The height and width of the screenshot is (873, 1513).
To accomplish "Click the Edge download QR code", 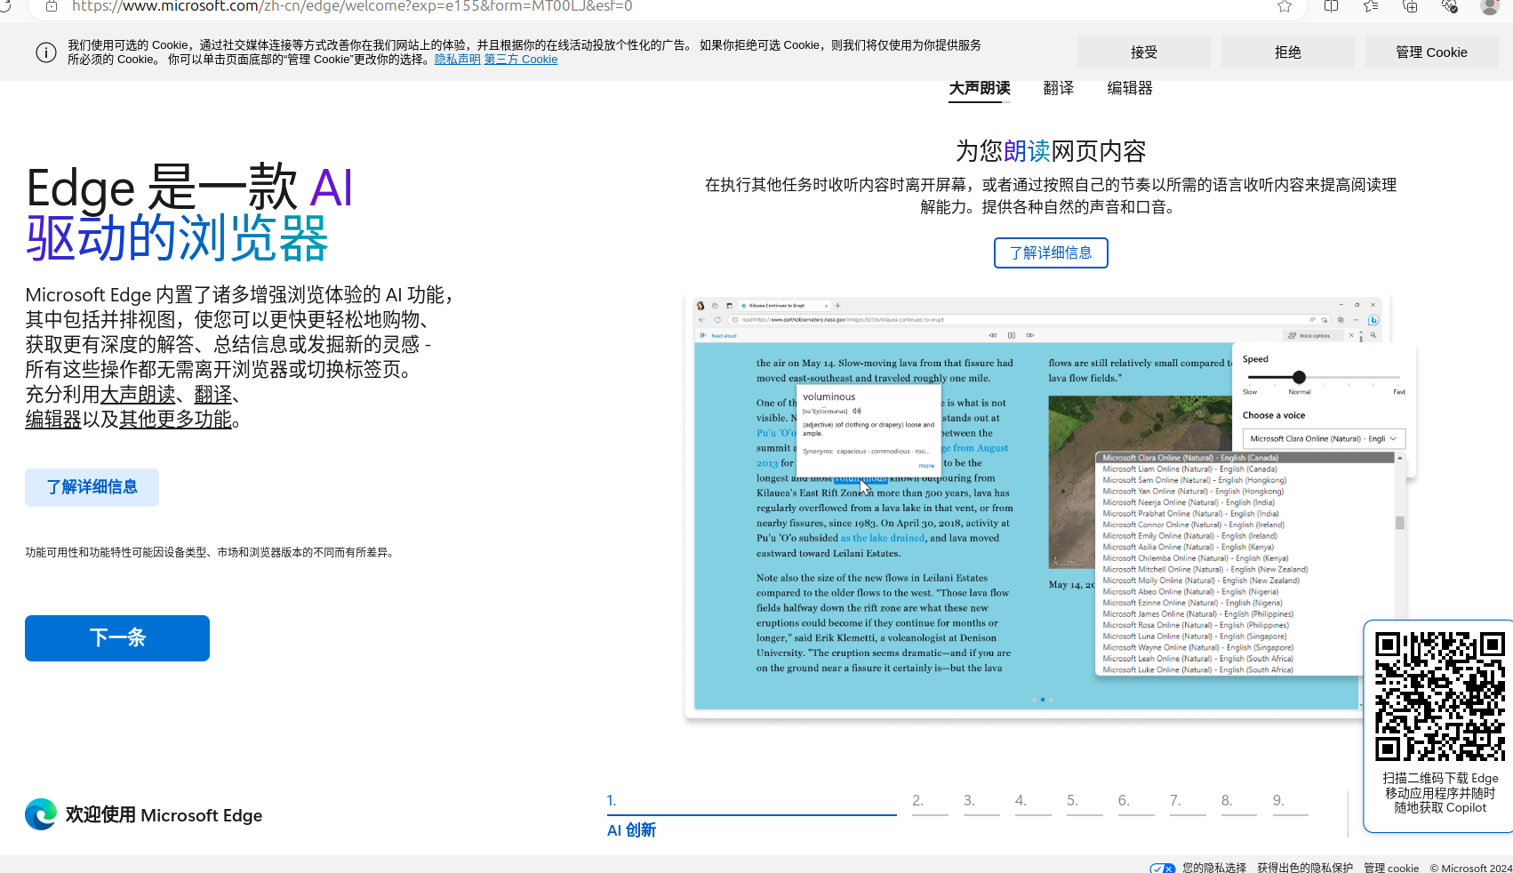I will coord(1440,696).
